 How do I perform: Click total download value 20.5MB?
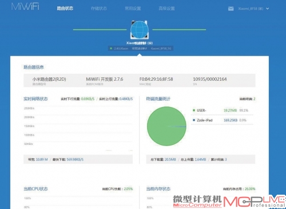click(170, 159)
